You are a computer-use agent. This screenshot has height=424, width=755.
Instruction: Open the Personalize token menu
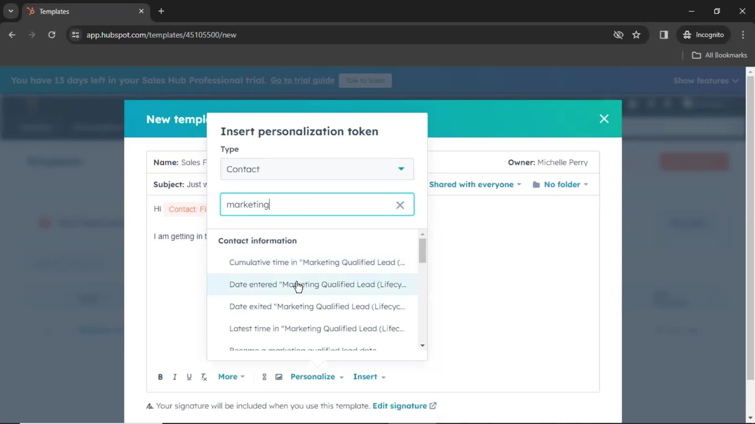pos(316,376)
